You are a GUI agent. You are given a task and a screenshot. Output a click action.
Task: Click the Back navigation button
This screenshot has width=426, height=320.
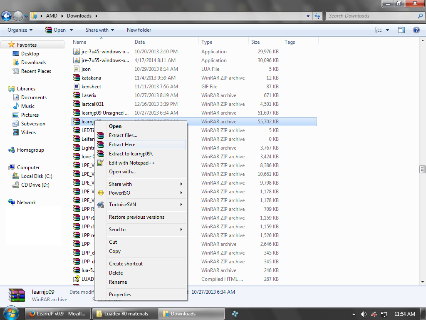point(7,16)
